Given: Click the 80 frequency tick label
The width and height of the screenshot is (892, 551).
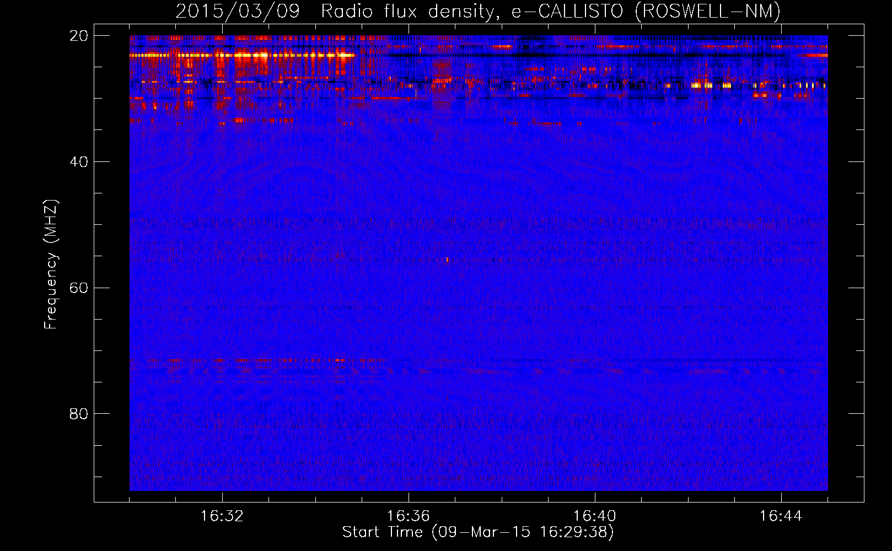Looking at the screenshot, I should pyautogui.click(x=79, y=414).
